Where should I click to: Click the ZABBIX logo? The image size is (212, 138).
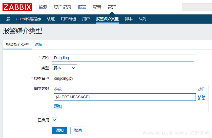(17, 7)
